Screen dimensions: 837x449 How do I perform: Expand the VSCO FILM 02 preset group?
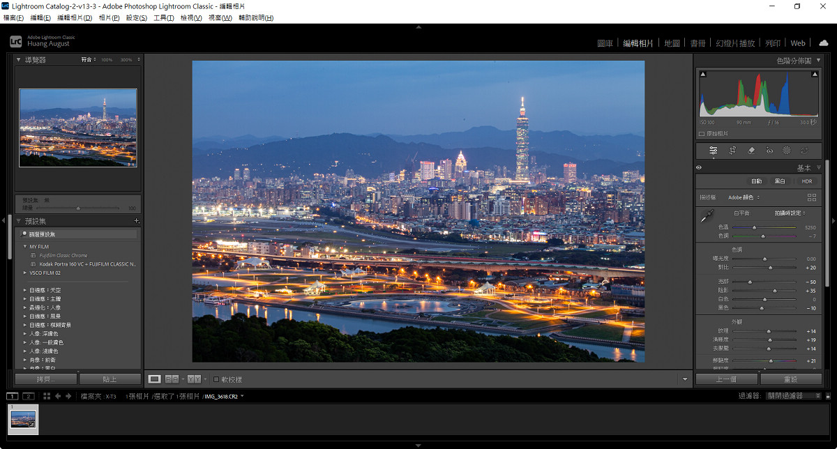click(26, 273)
